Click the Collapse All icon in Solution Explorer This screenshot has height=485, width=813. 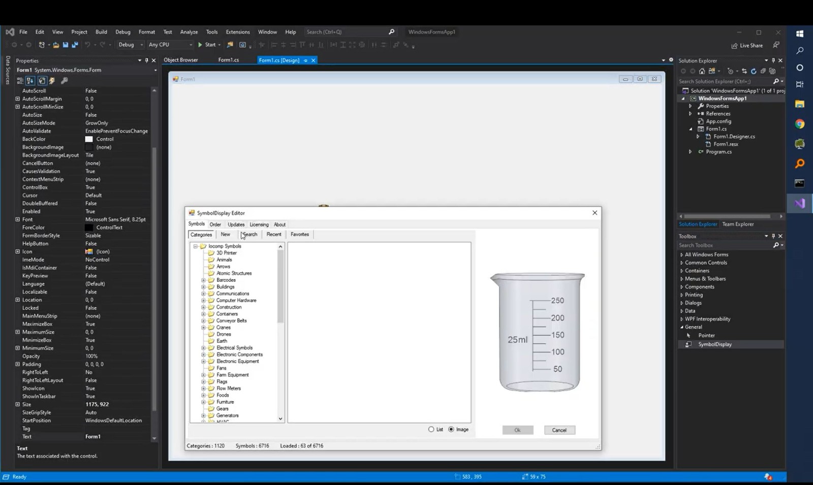coord(763,71)
